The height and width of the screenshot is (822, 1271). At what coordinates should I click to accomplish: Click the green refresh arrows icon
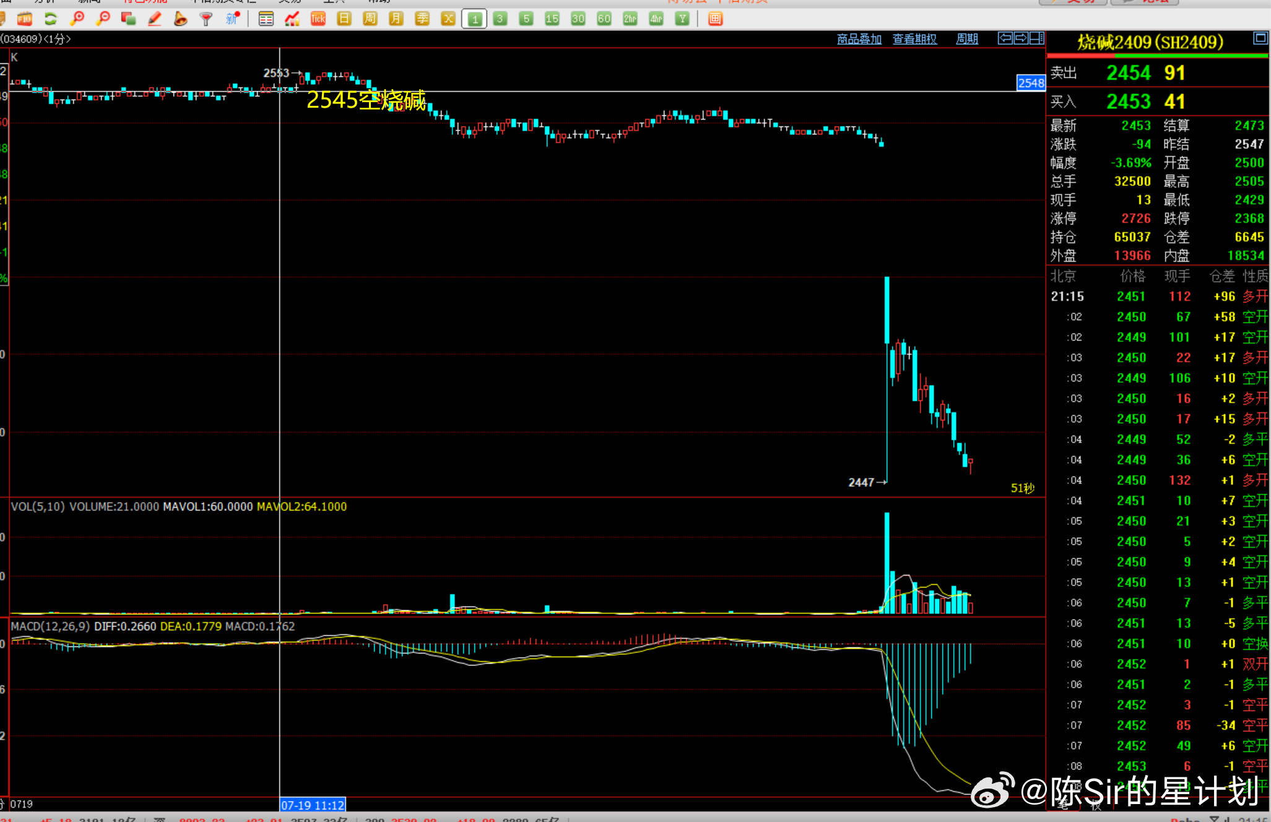[50, 19]
